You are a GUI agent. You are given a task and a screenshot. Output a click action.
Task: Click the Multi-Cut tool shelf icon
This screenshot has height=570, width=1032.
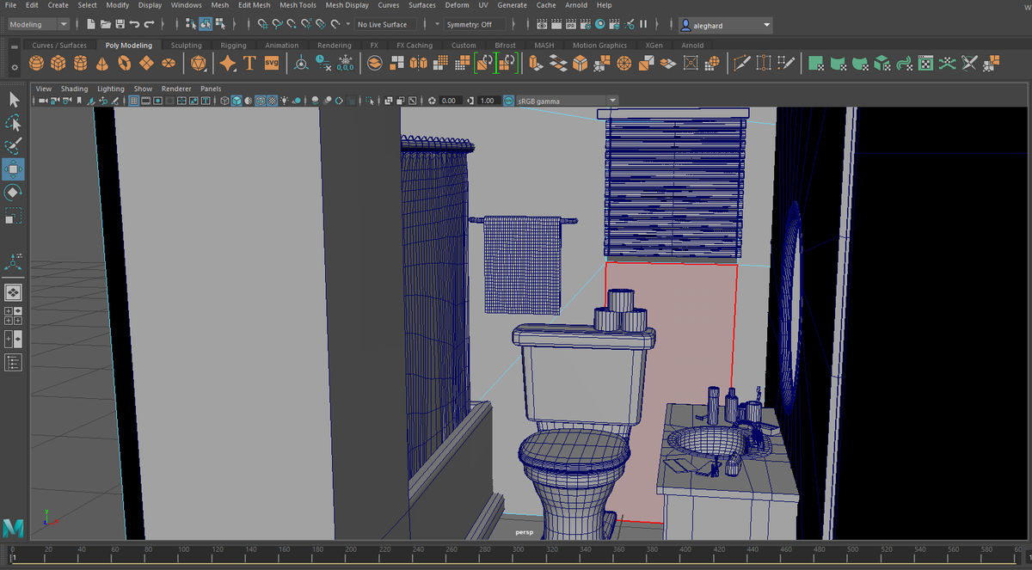tap(741, 63)
